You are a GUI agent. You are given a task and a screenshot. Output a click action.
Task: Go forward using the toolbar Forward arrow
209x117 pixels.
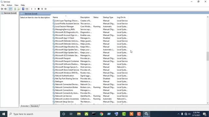point(6,9)
